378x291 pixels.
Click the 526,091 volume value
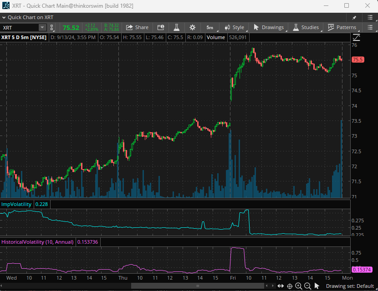[238, 37]
